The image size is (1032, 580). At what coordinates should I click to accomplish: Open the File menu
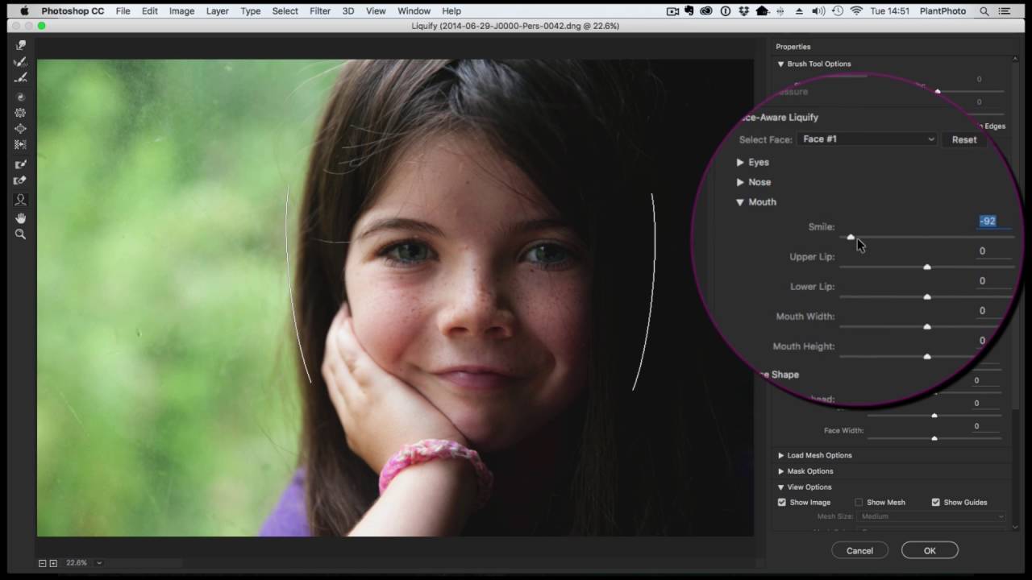(123, 11)
